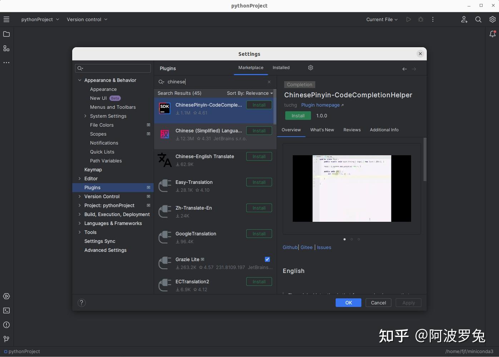Open the main hamburger menu
This screenshot has height=357, width=499.
(6, 19)
